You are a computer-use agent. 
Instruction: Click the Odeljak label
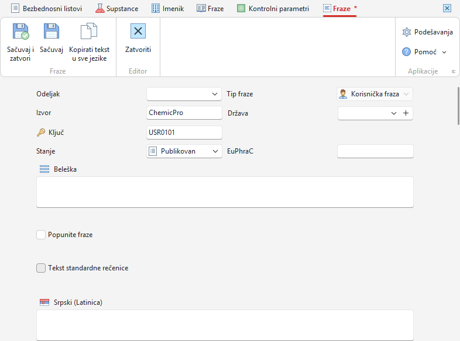click(x=48, y=94)
